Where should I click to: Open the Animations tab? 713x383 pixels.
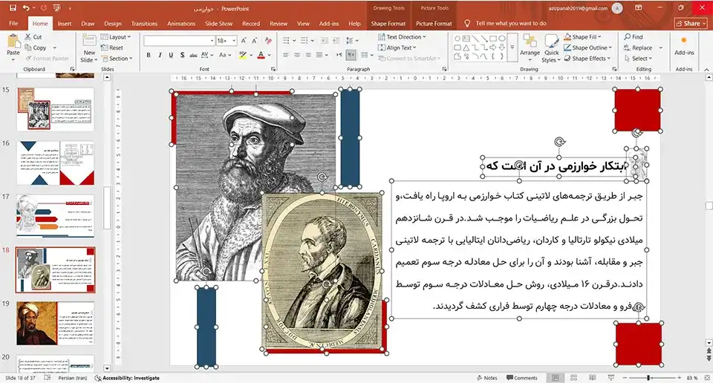(x=181, y=24)
